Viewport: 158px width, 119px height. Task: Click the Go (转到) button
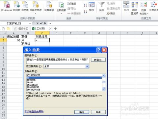point(98,60)
